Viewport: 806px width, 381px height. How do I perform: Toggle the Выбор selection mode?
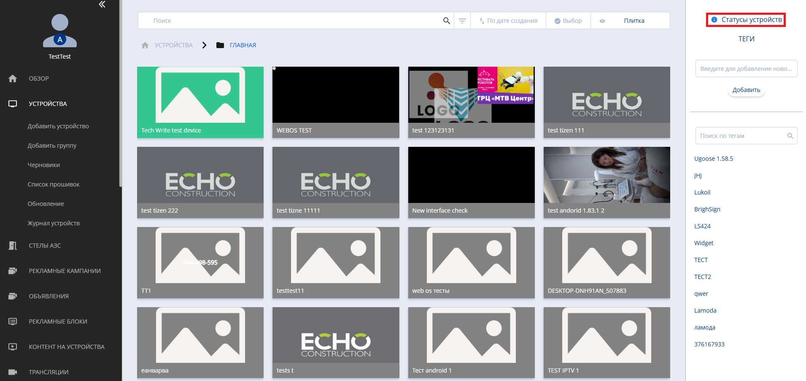[x=568, y=21]
